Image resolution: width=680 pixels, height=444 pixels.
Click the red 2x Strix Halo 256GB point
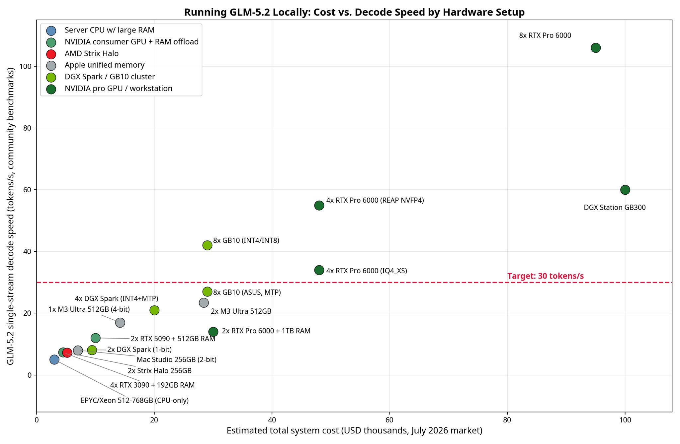click(x=67, y=352)
